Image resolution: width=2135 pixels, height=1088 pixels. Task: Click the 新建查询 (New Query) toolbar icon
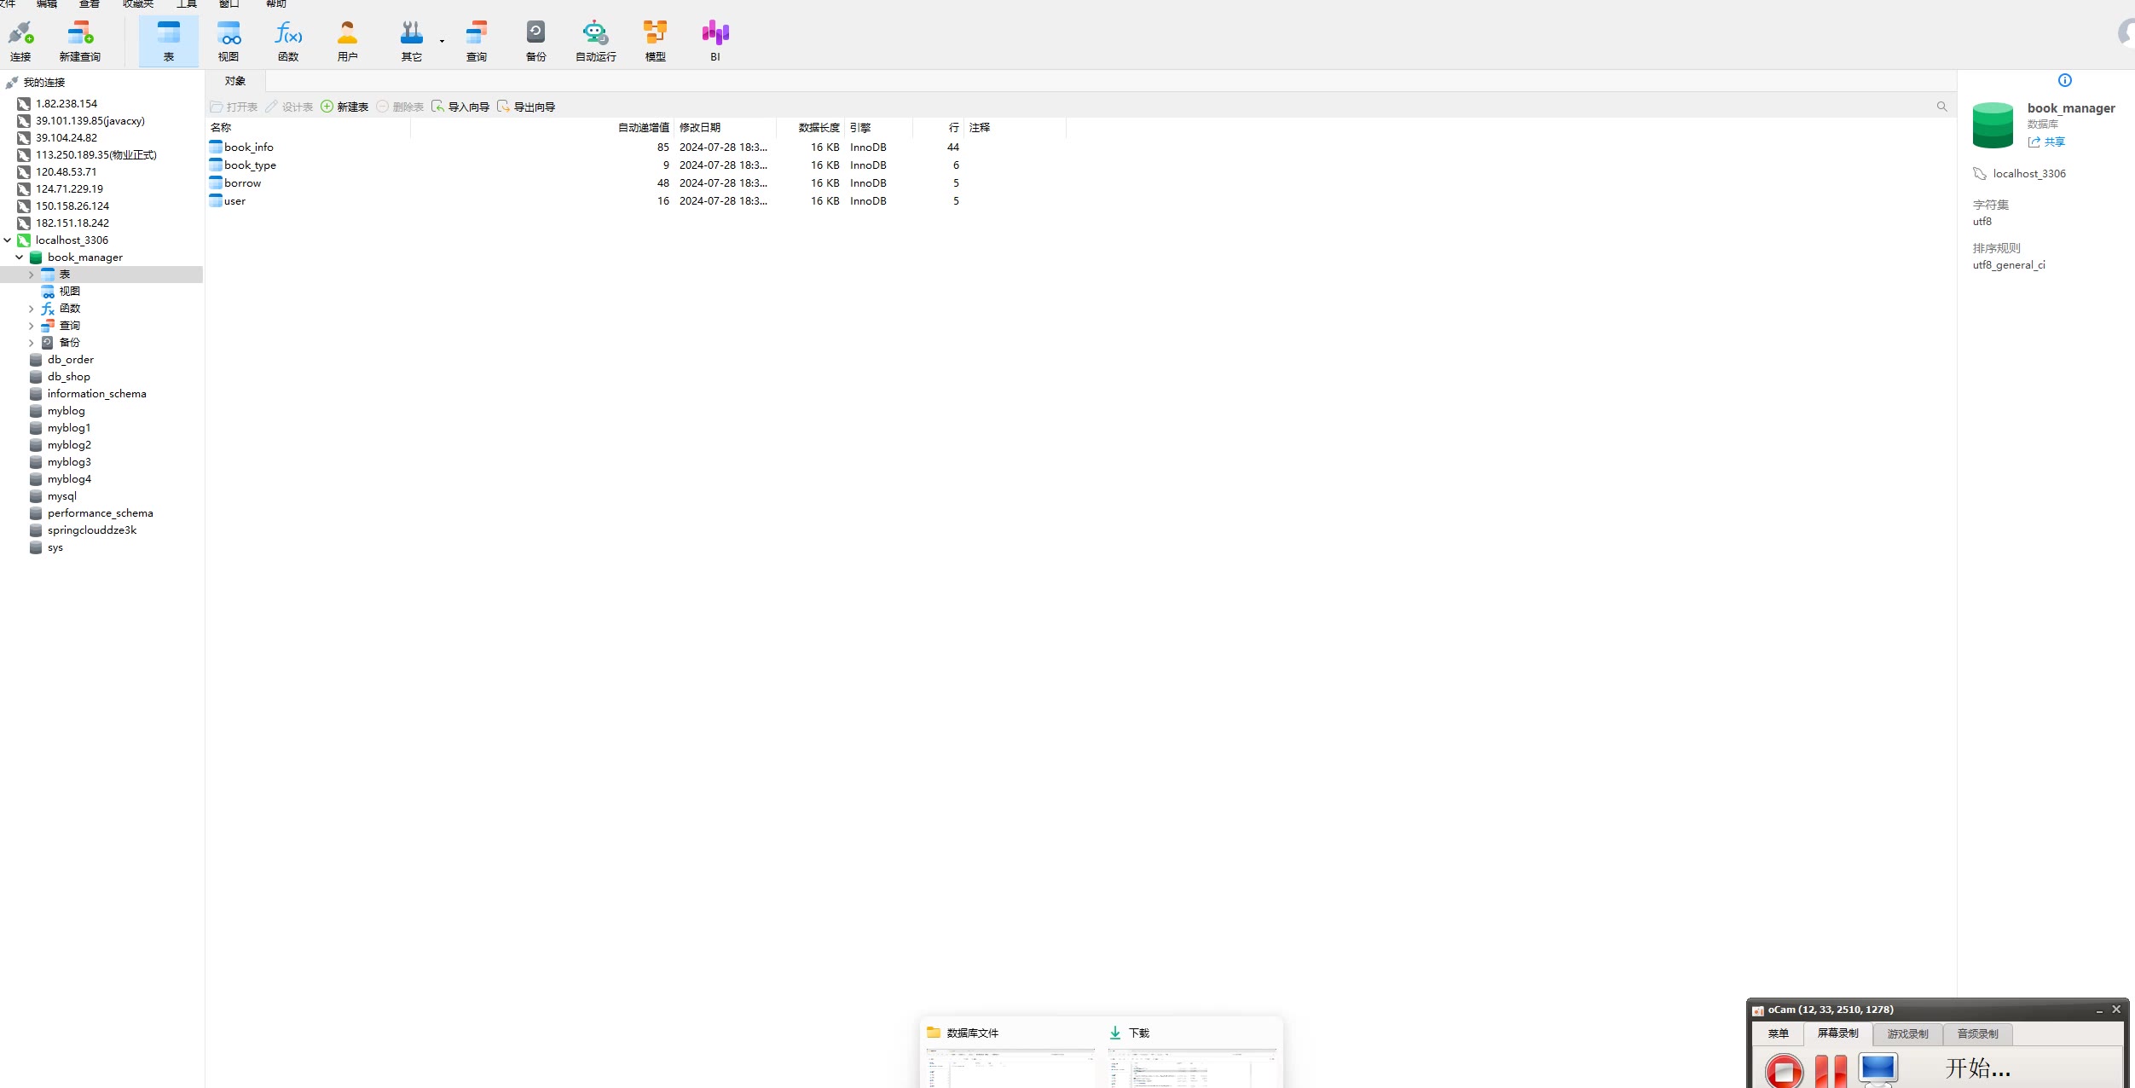tap(79, 34)
